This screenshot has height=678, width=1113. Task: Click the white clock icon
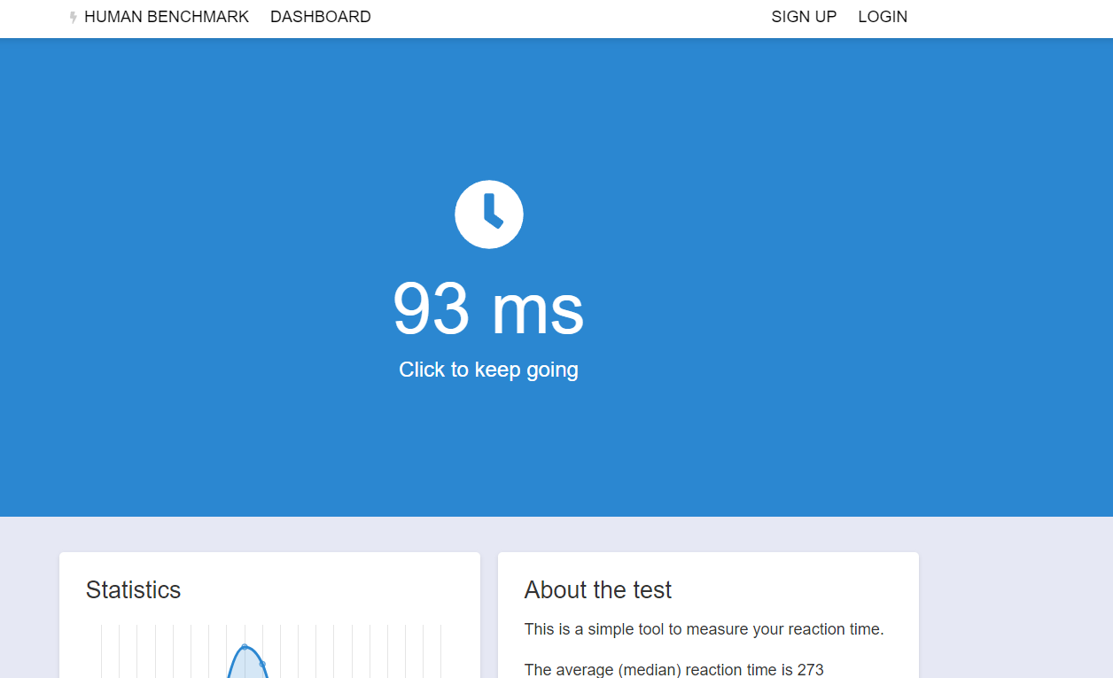tap(489, 214)
